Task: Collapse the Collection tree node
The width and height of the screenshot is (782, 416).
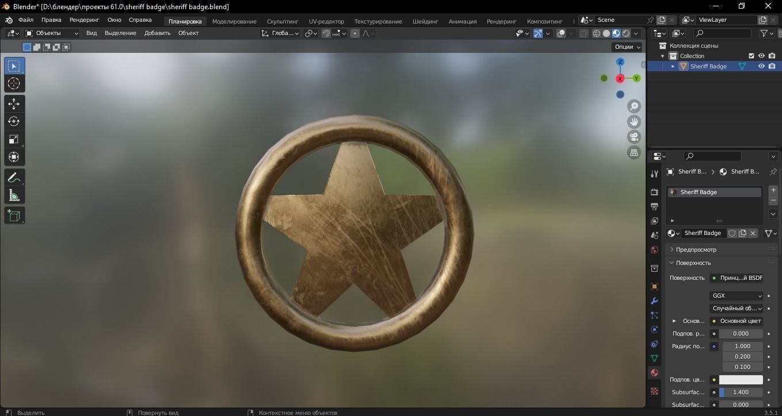Action: [663, 56]
